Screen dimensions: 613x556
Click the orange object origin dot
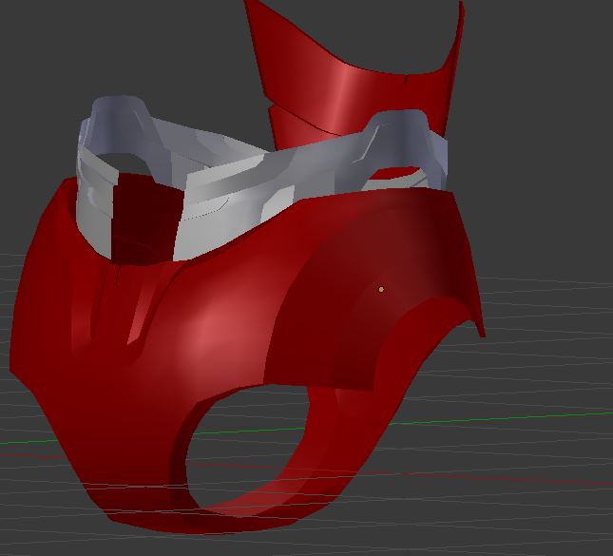381,289
